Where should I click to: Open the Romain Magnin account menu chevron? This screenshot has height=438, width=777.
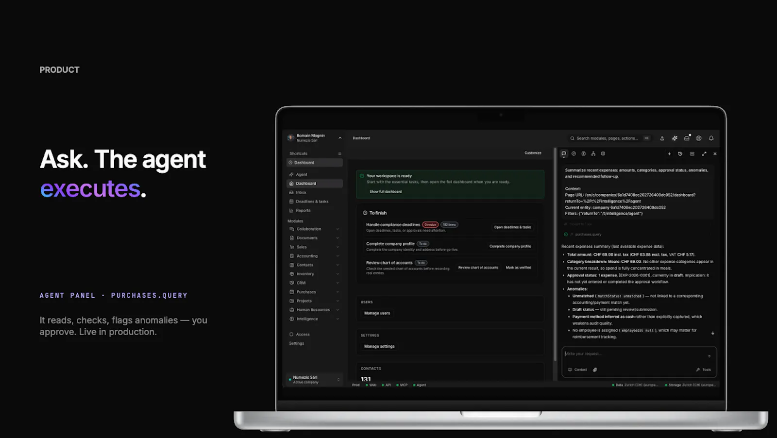pos(340,138)
